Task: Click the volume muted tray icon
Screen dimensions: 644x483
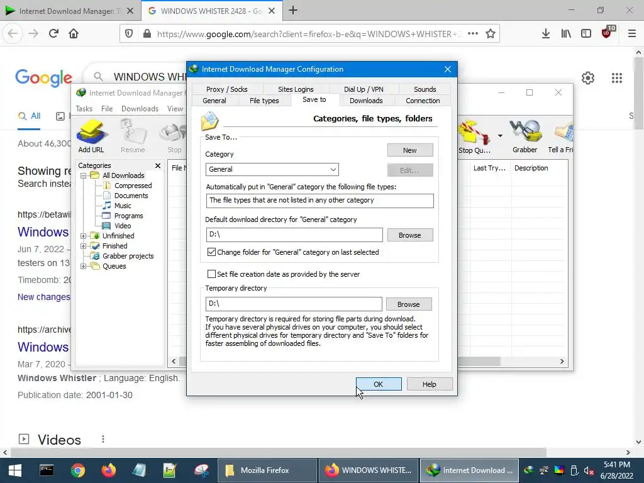Action: (589, 470)
